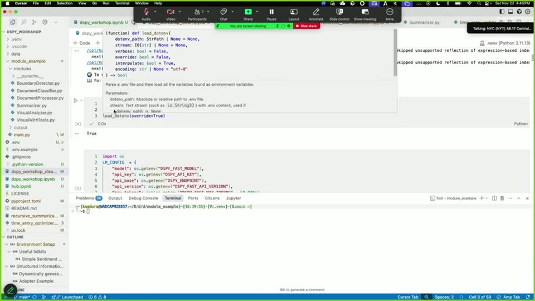Collapse the module_example folder

coord(8,61)
